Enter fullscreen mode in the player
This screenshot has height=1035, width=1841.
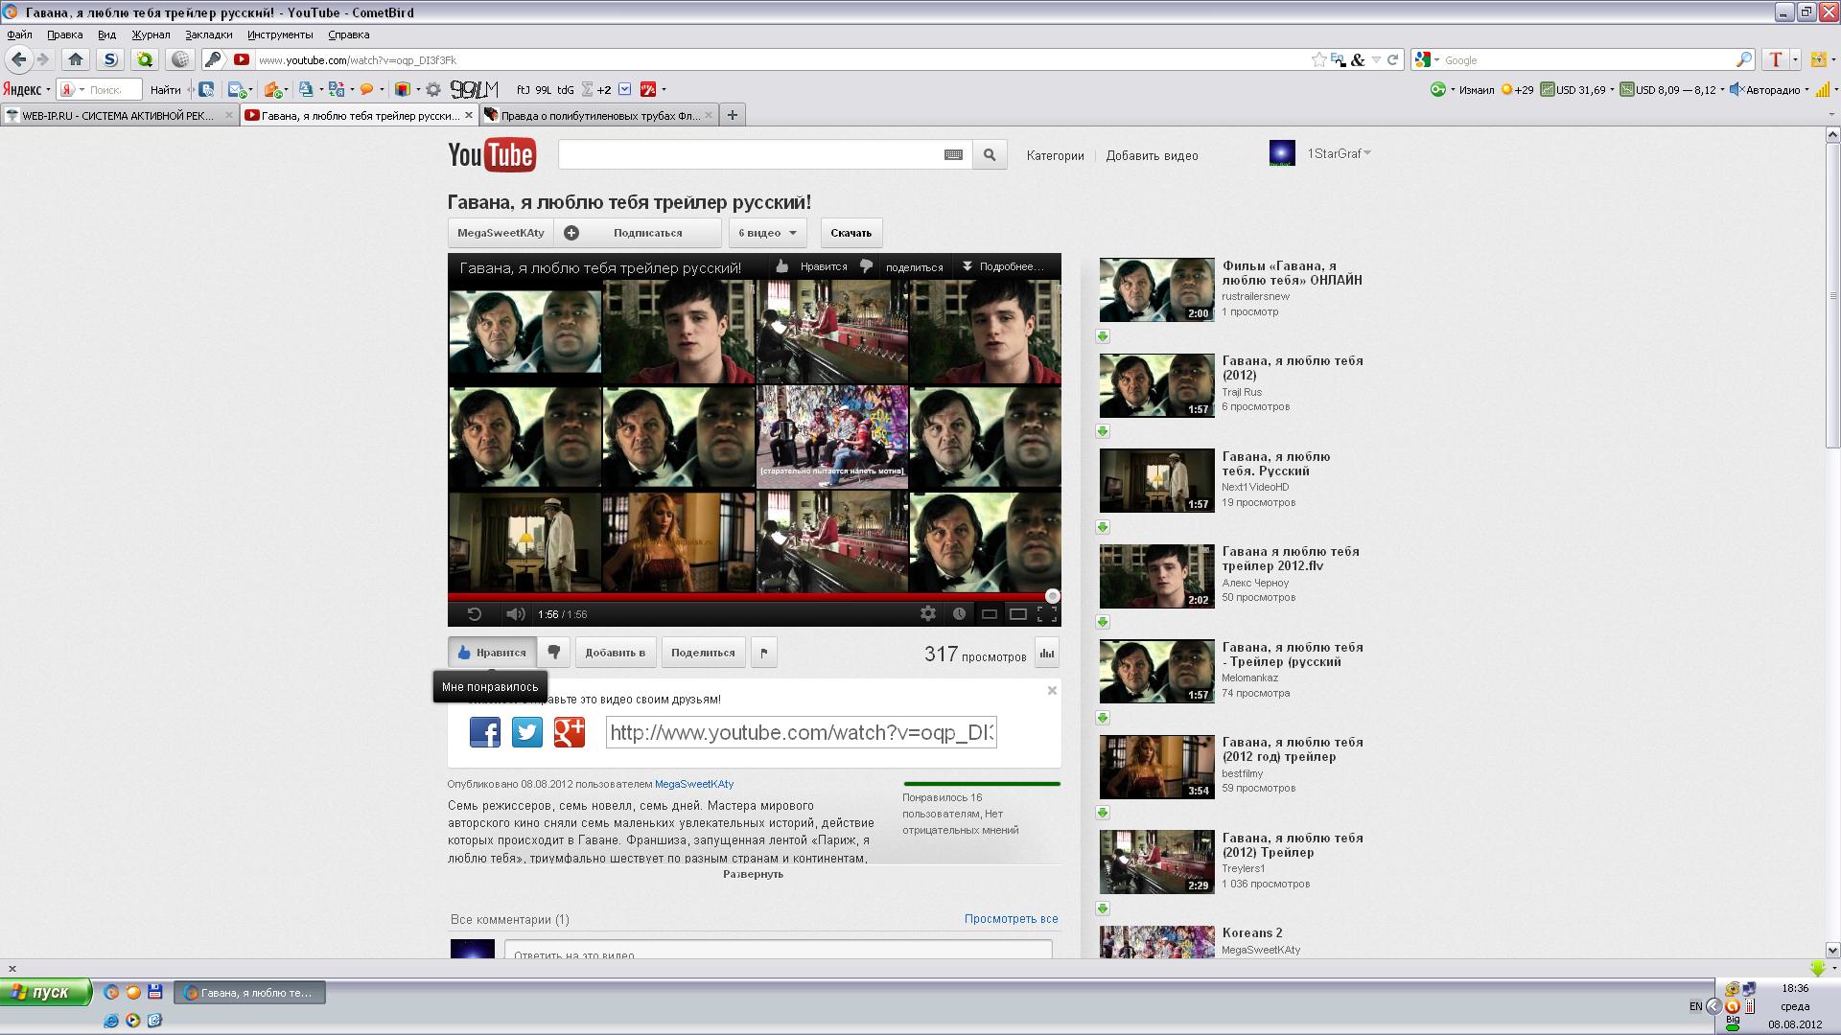tap(1047, 614)
